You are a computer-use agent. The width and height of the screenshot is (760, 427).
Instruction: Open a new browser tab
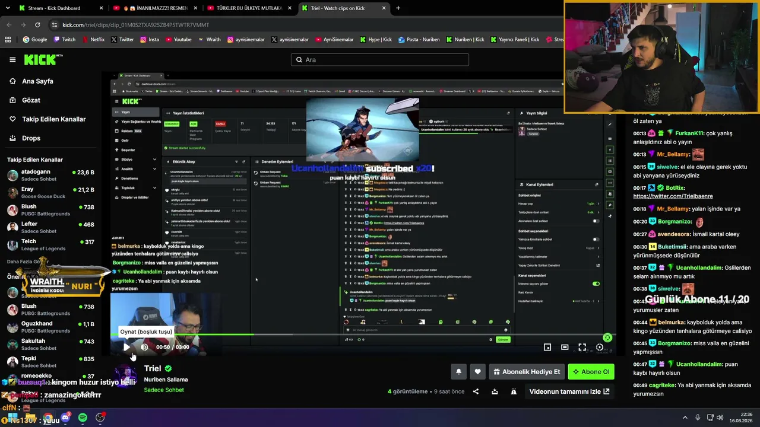[398, 8]
